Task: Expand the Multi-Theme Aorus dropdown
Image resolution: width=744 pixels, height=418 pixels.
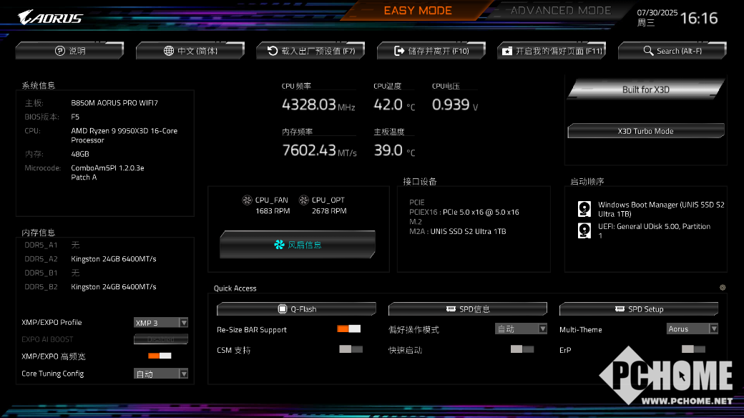Action: point(692,329)
